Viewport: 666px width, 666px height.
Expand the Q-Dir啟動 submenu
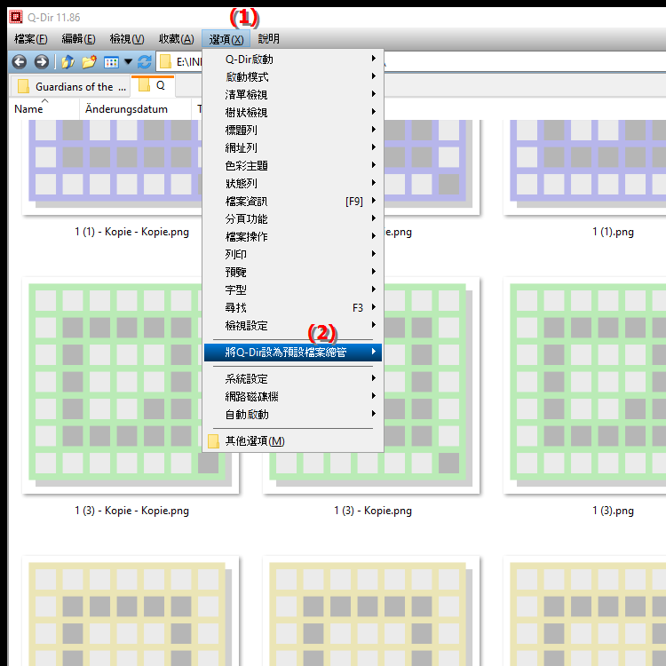293,59
